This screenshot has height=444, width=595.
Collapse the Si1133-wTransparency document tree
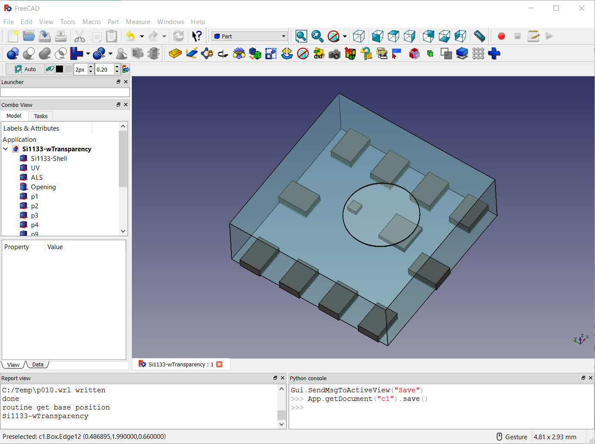click(x=6, y=149)
